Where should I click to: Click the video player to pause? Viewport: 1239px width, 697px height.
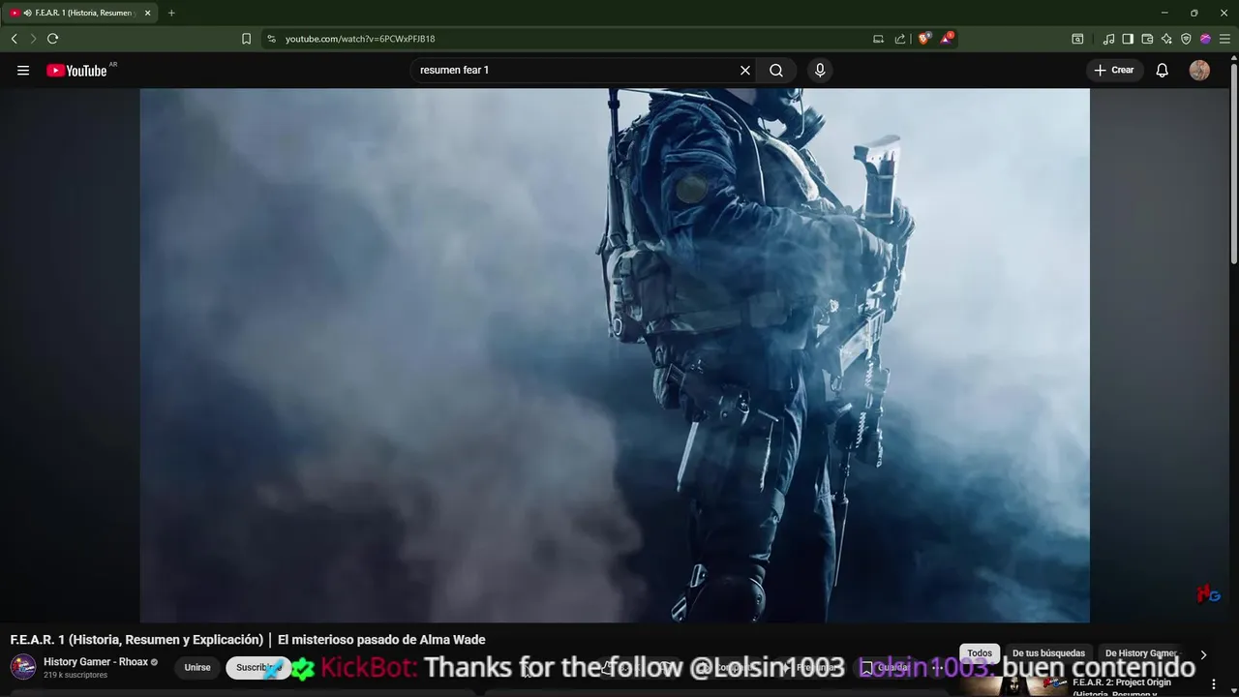click(615, 355)
